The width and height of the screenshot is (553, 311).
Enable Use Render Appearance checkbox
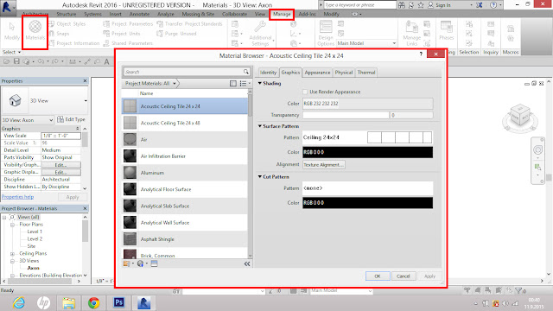tap(305, 92)
